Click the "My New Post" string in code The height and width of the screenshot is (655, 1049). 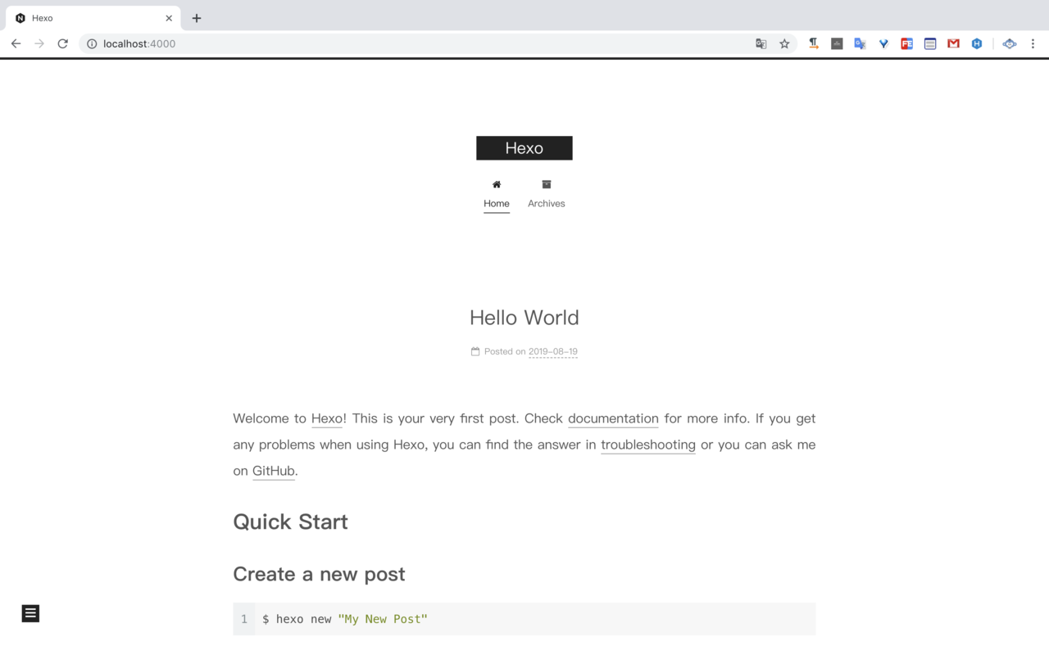coord(383,619)
